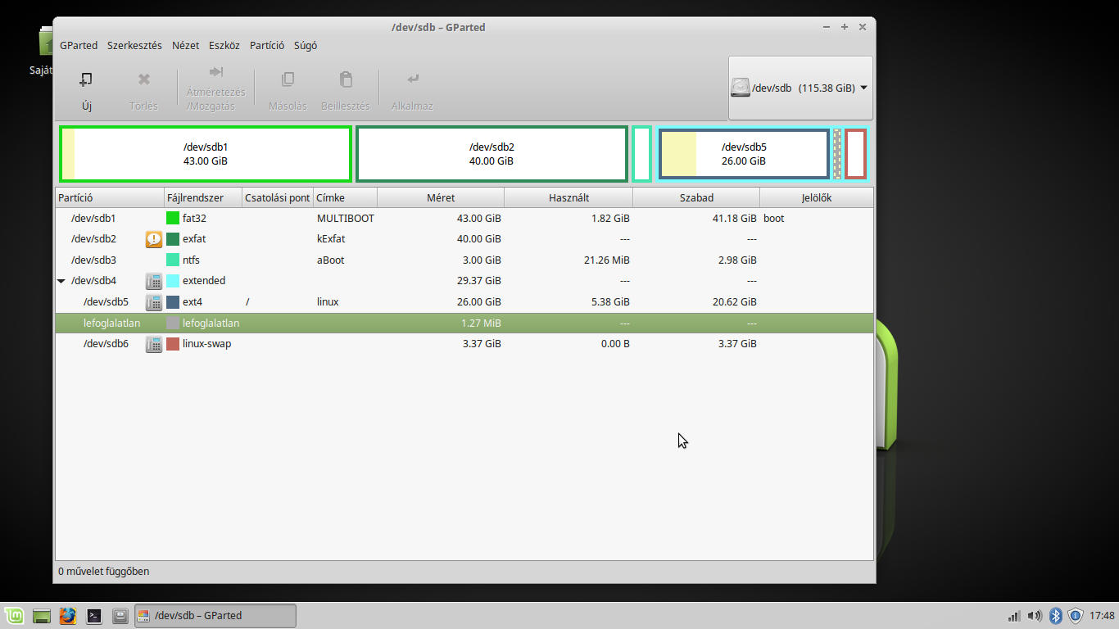The image size is (1119, 629).
Task: Select the /dev/sdb2 row in the partition list
Action: click(x=464, y=239)
